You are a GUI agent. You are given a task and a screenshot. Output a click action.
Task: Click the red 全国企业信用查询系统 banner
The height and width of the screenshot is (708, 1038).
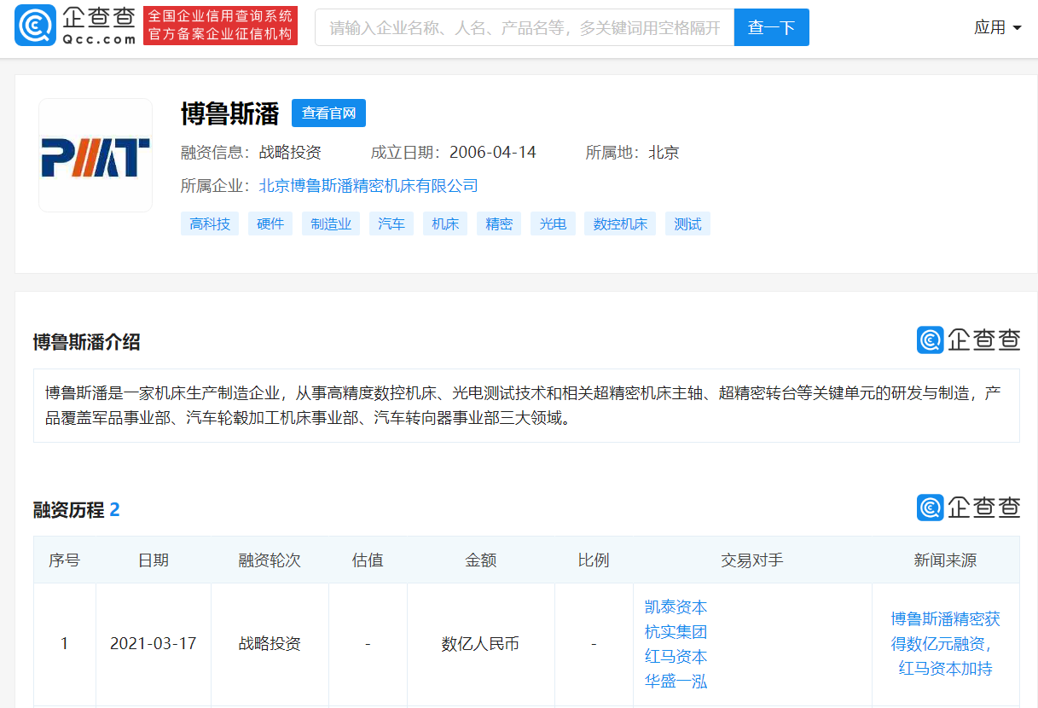[220, 26]
